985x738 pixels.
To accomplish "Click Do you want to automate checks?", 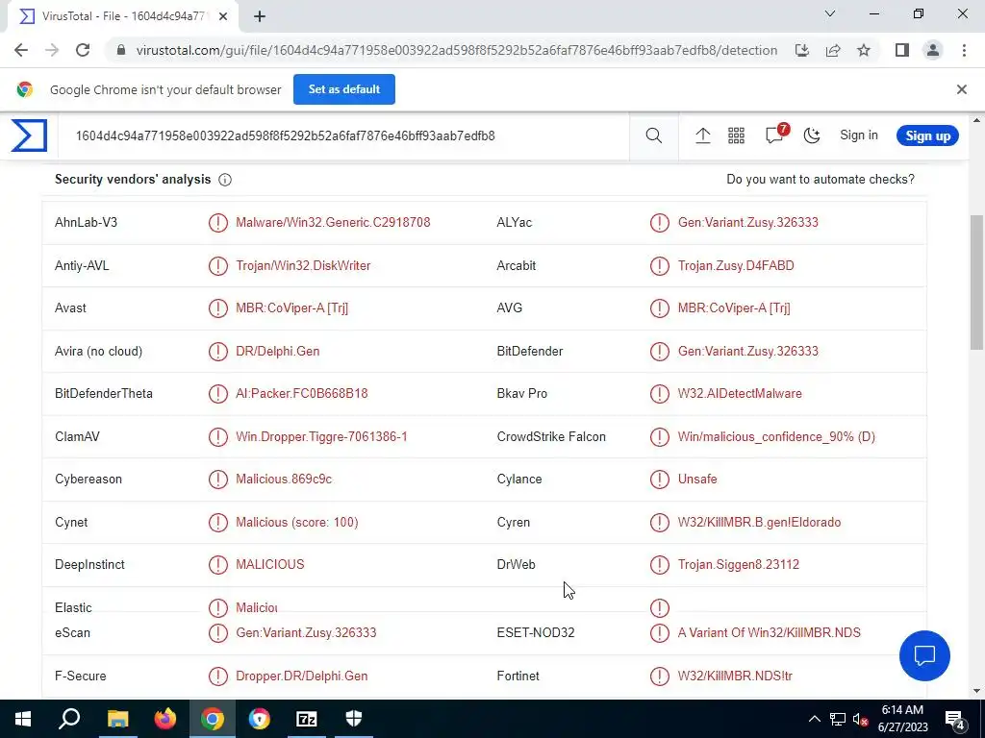I will pos(821,180).
